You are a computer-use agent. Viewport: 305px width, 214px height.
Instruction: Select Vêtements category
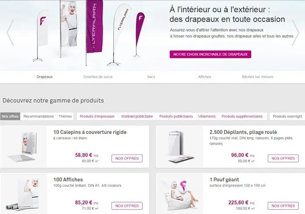207,116
